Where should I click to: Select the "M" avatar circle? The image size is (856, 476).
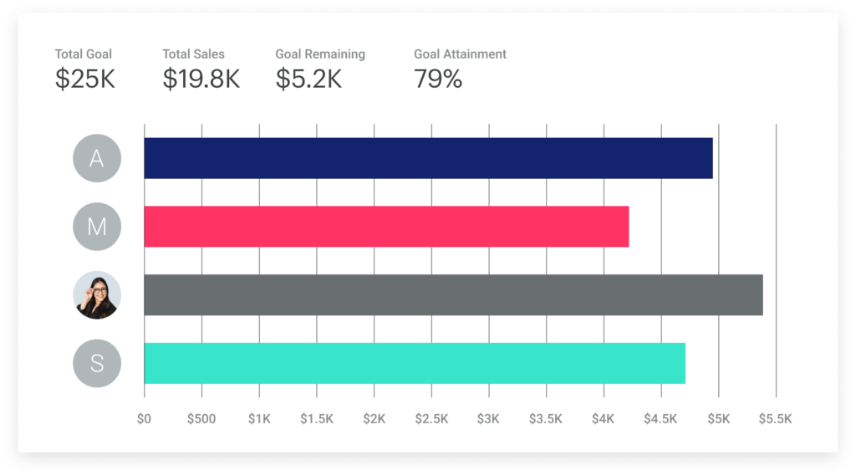click(x=97, y=226)
